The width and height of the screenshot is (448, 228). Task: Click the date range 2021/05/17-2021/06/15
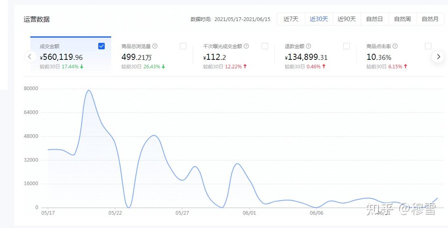point(242,19)
